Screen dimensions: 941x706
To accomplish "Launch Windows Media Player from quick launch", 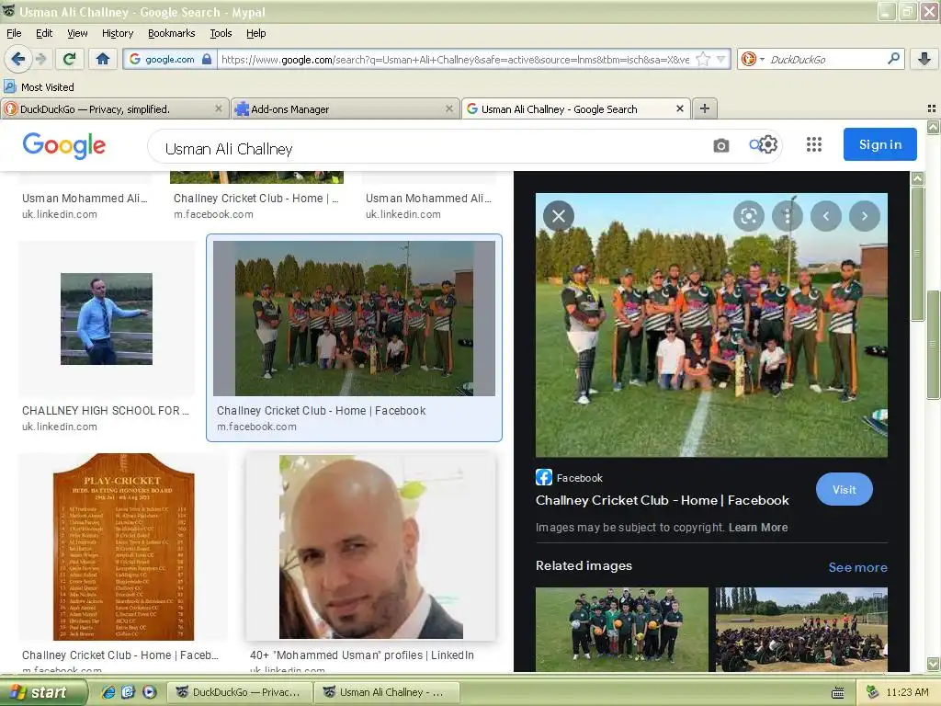I will (x=150, y=692).
